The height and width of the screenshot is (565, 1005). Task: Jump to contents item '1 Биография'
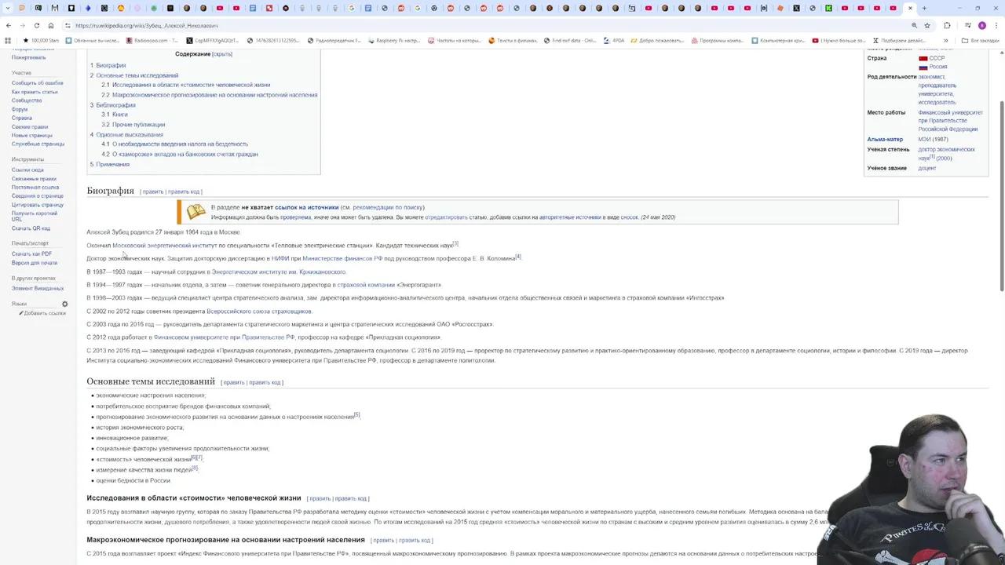(x=108, y=65)
